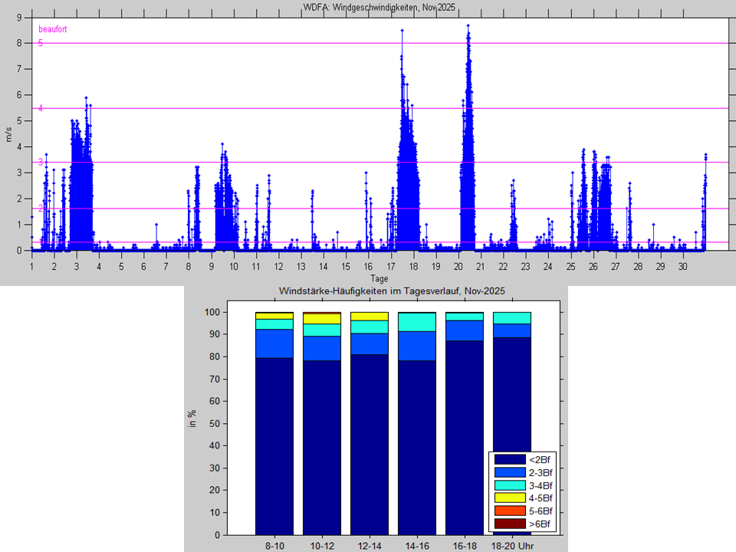736x552 pixels.
Task: Click the "m/s" y-axis title
Action: tap(8, 135)
